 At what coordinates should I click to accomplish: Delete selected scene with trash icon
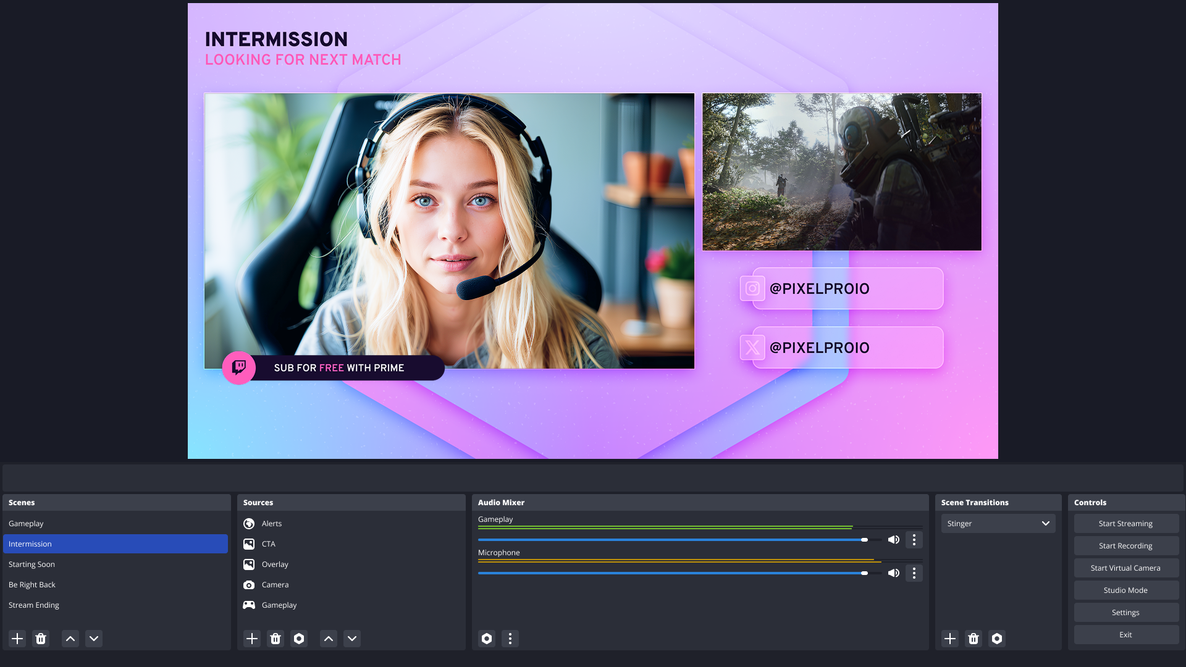[x=41, y=639]
